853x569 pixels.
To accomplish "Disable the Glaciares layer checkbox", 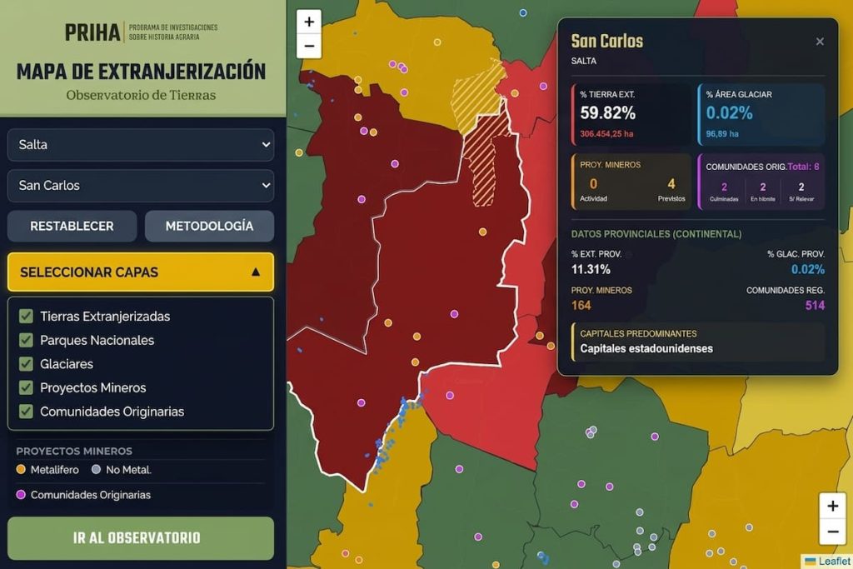I will pos(26,364).
